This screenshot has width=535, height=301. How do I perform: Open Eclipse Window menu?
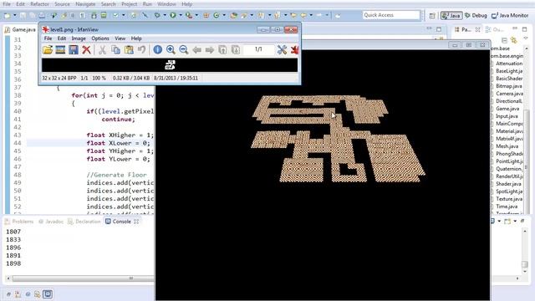click(x=166, y=4)
